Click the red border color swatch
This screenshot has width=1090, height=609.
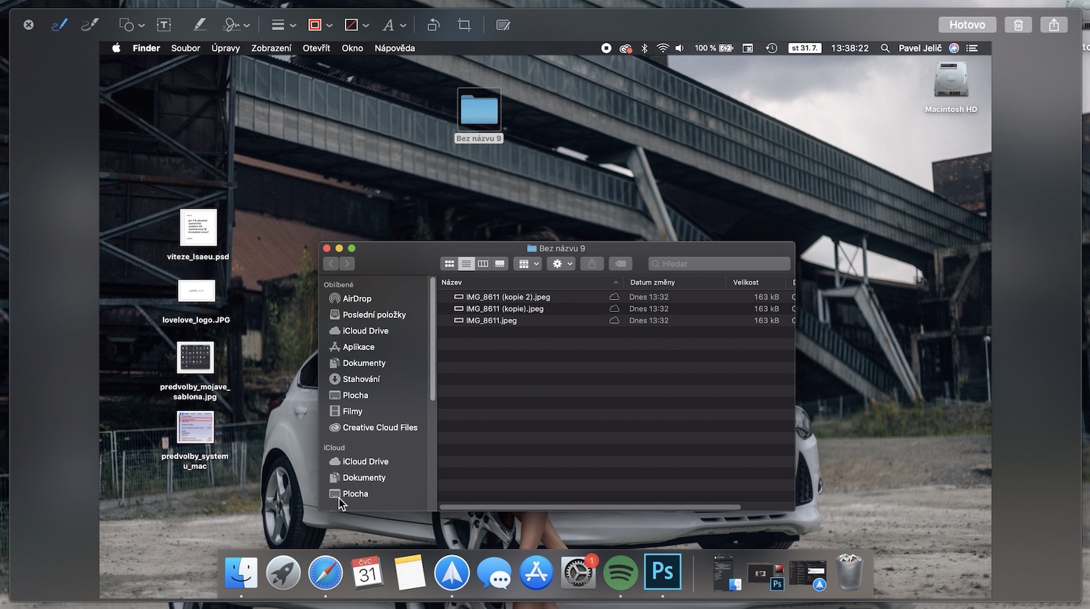coord(315,25)
